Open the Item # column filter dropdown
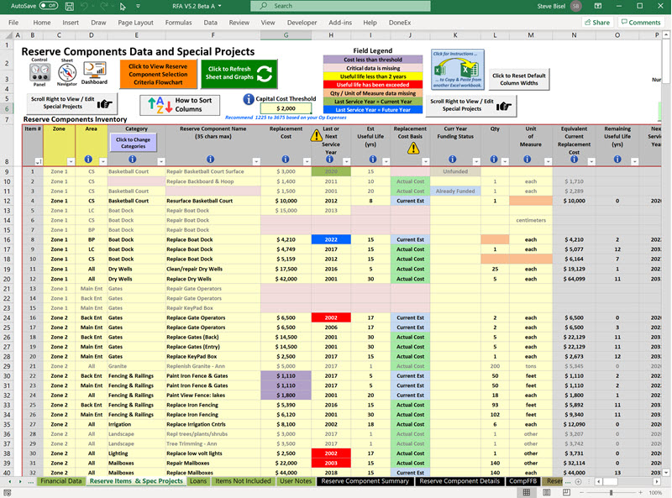 point(38,160)
